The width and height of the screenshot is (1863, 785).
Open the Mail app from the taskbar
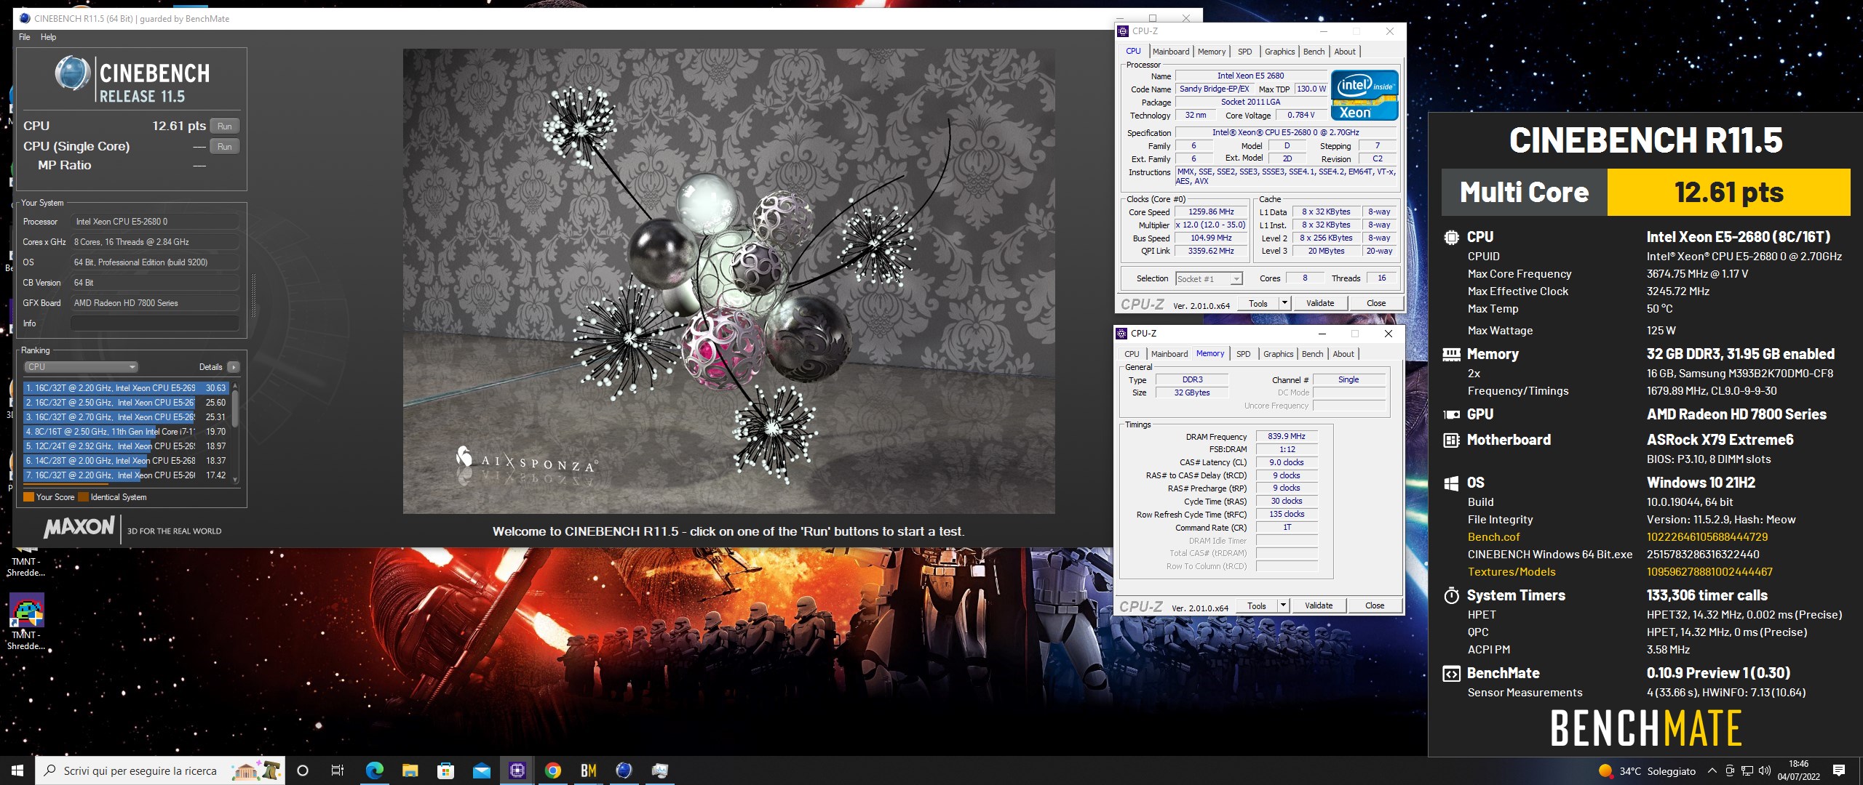[481, 770]
